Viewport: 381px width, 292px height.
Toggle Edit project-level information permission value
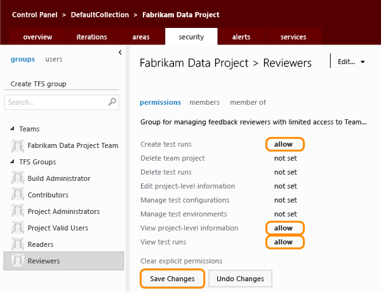(x=286, y=187)
